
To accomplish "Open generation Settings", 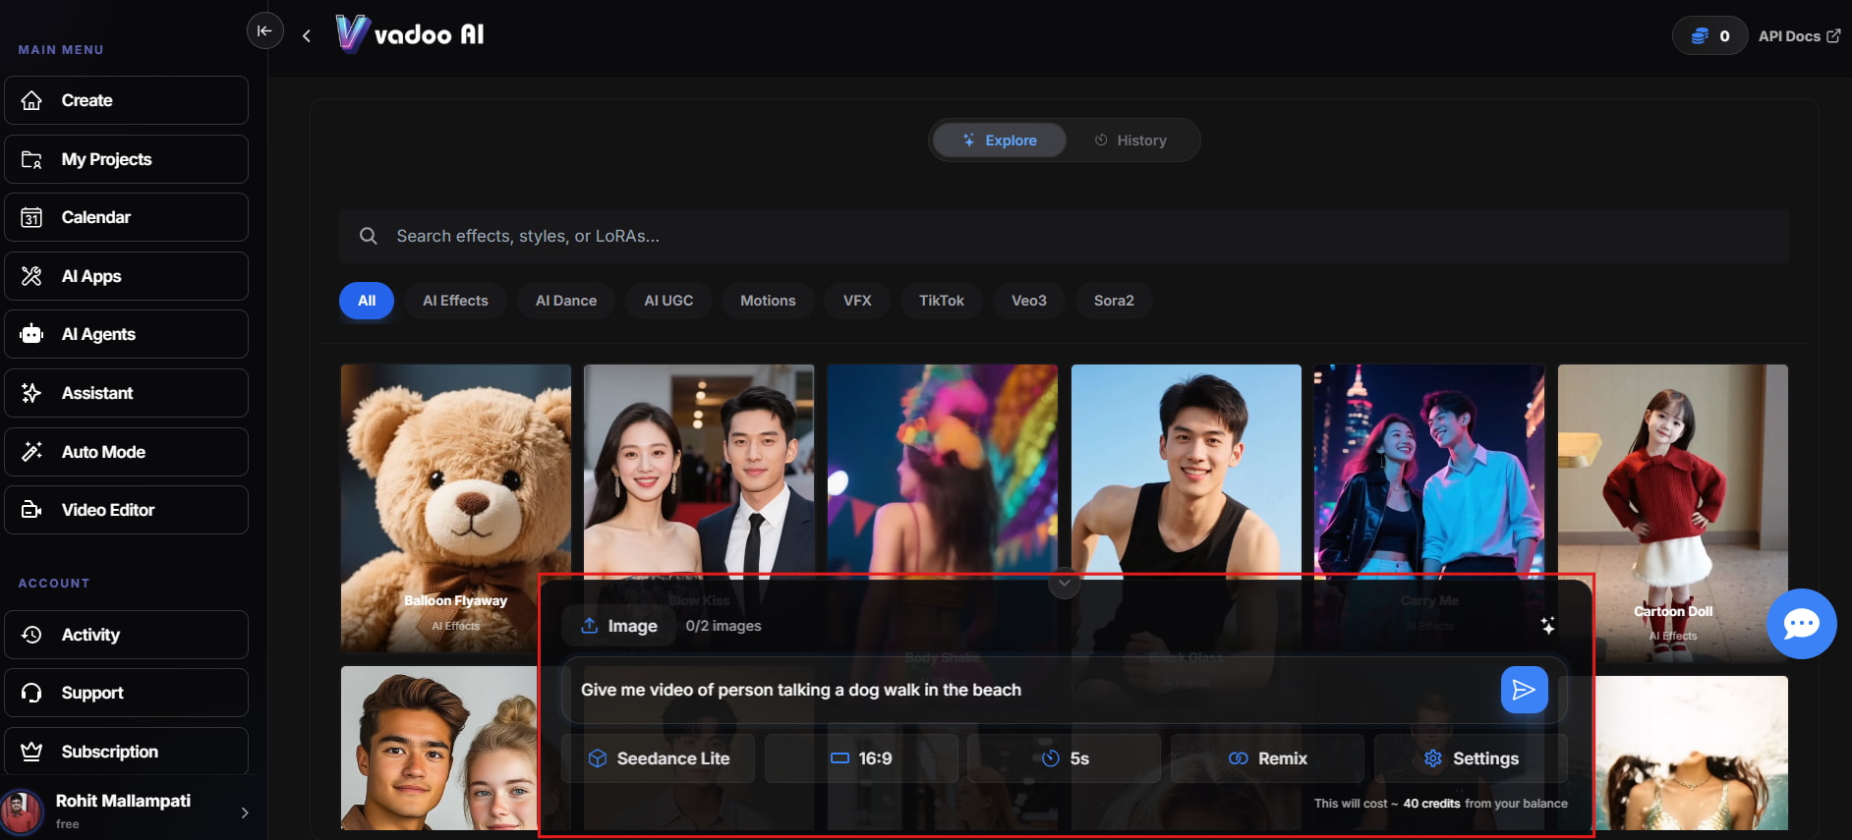I will (x=1471, y=758).
